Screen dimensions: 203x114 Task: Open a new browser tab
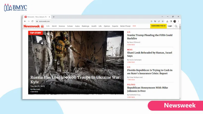tap(54, 17)
